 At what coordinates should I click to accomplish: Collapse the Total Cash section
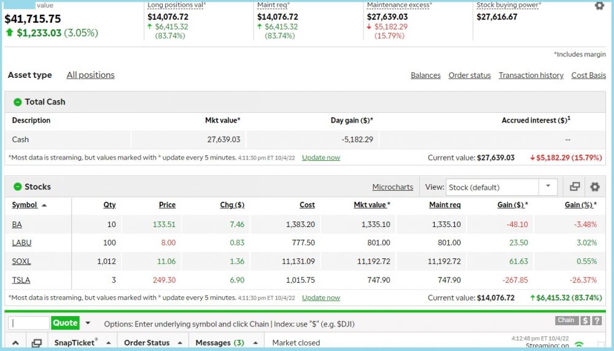click(x=17, y=102)
